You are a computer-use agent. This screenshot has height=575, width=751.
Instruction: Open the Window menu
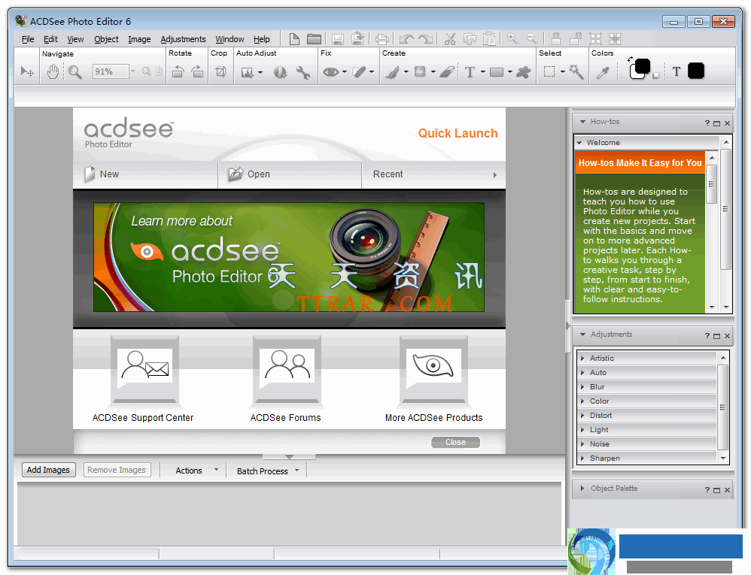coord(230,39)
